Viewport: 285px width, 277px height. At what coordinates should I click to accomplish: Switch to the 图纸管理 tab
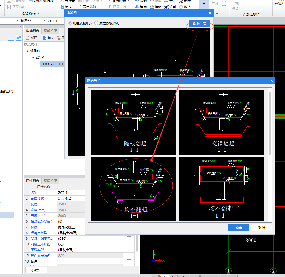pyautogui.click(x=50, y=31)
